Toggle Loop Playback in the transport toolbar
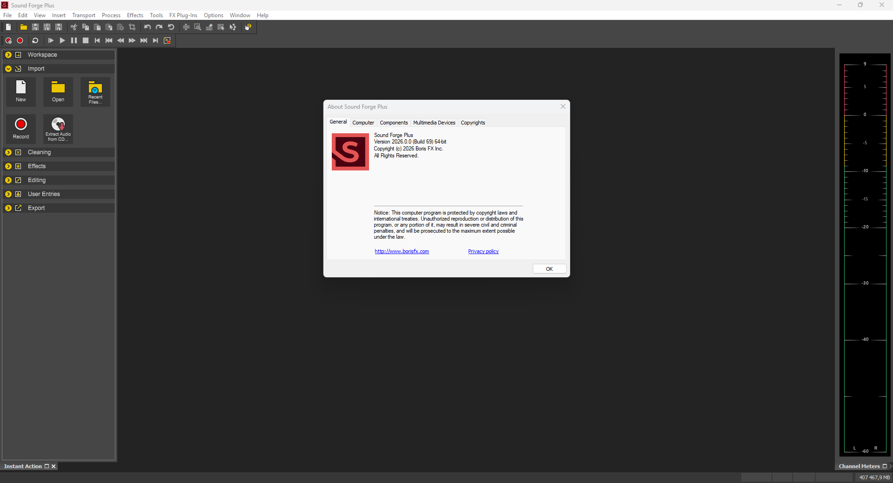The height and width of the screenshot is (483, 893). click(35, 40)
